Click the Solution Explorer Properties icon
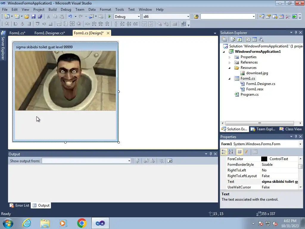305x229 pixels. (224, 40)
